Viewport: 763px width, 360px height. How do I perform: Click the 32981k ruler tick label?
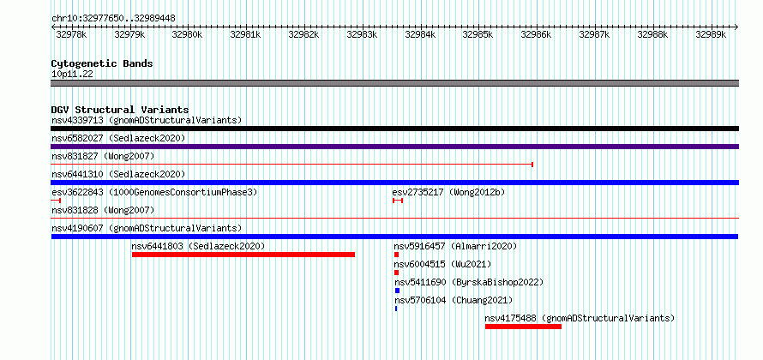click(x=246, y=34)
